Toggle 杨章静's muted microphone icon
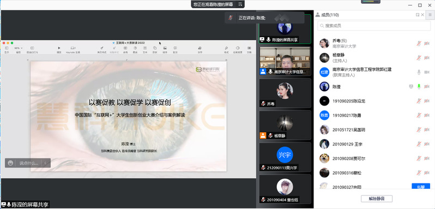Viewport: 435px width, 209px height. (x=419, y=58)
